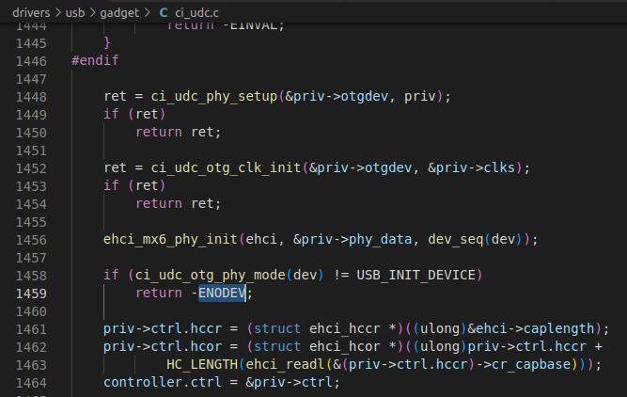The image size is (627, 397).
Task: Click the ci_udc_otg_clk_init function name
Action: (x=226, y=168)
